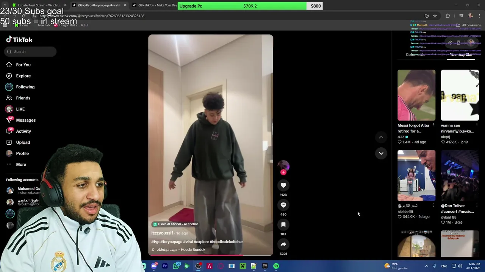Share the video using the arrow icon
Viewport: 485px width, 272px height.
tap(283, 244)
